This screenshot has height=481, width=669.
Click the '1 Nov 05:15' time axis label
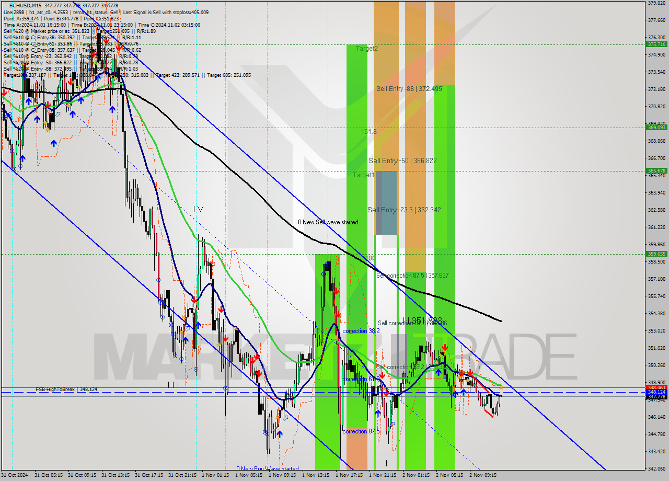pos(249,475)
